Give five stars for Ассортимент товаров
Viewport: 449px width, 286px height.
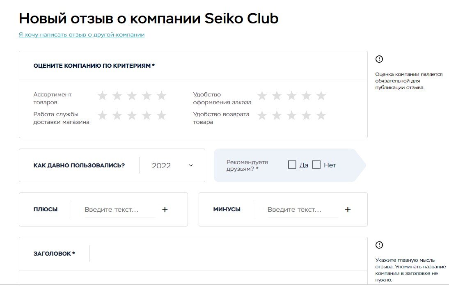(161, 95)
